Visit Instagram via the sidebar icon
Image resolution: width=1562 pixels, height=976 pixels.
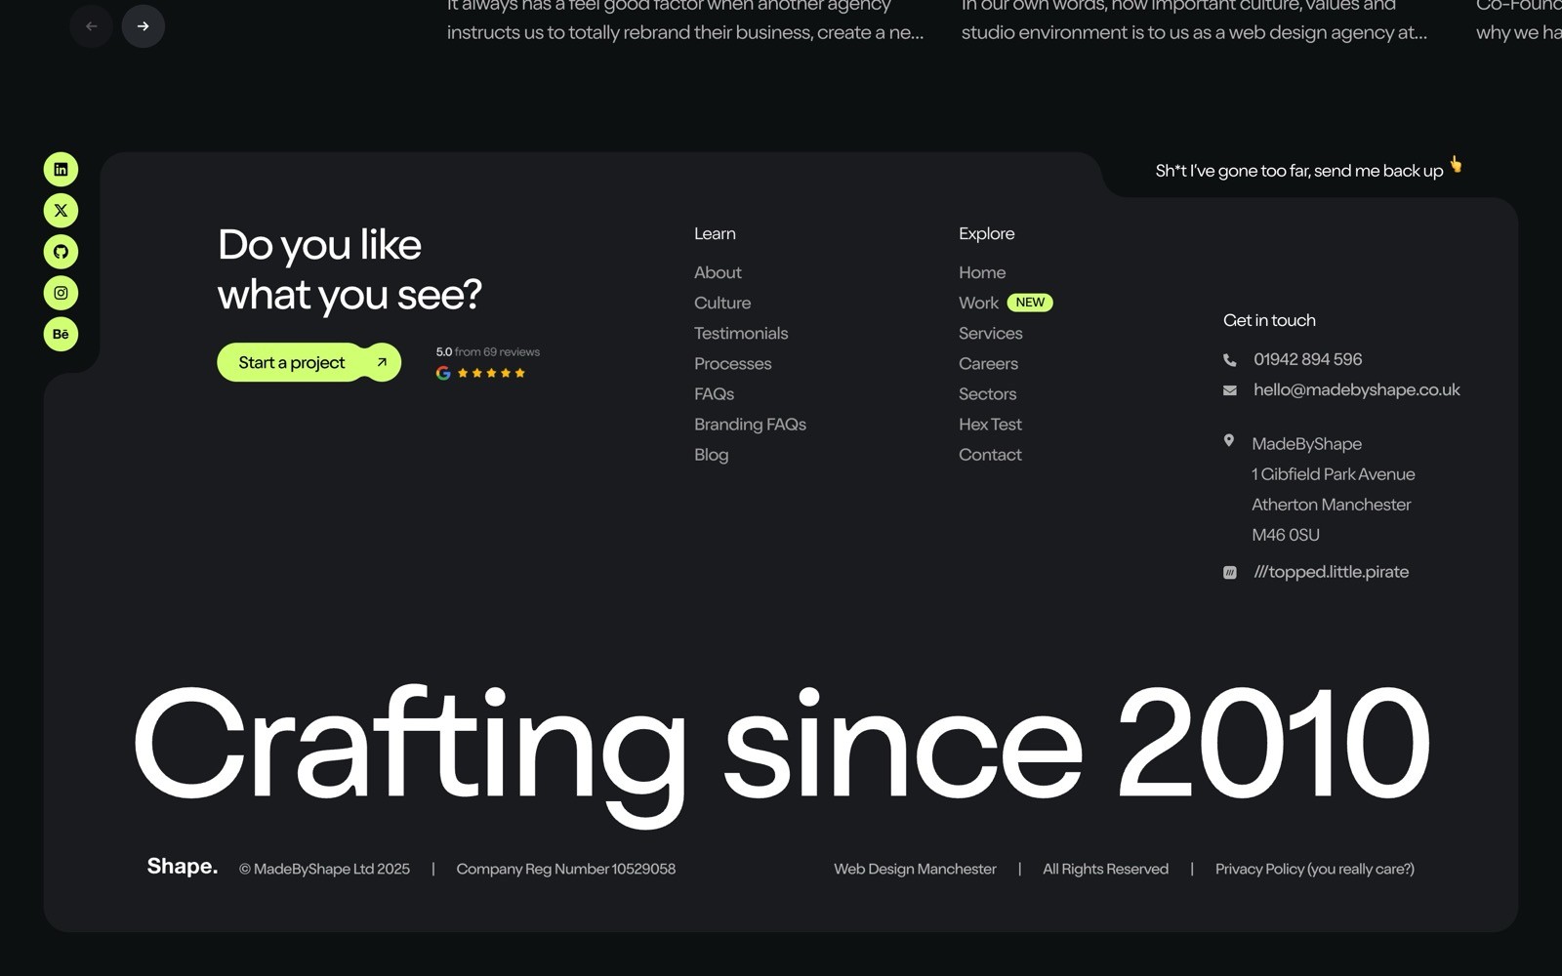[61, 293]
